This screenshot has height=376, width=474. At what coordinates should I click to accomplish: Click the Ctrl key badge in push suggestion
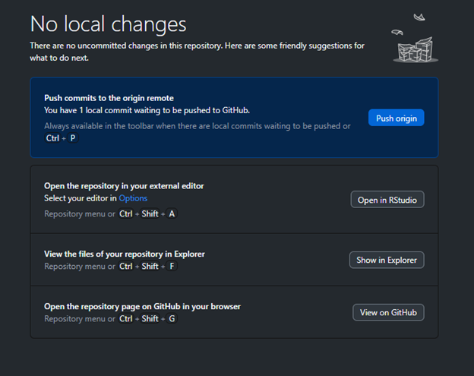[52, 138]
